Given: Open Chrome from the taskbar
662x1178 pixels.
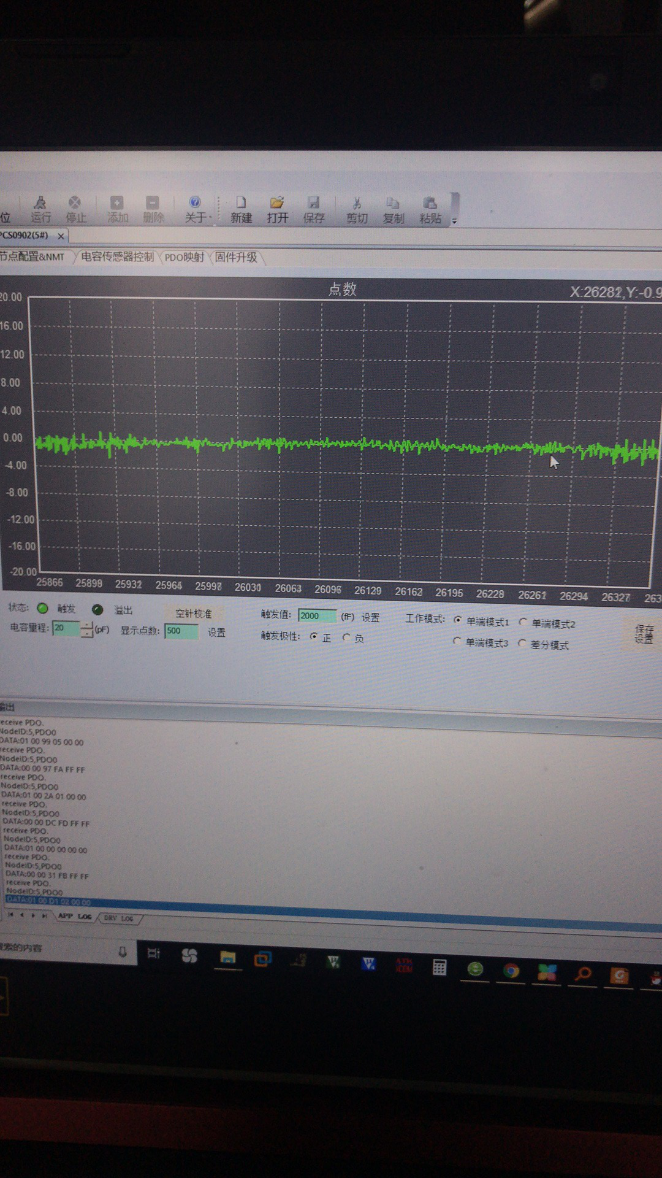Looking at the screenshot, I should click(511, 971).
